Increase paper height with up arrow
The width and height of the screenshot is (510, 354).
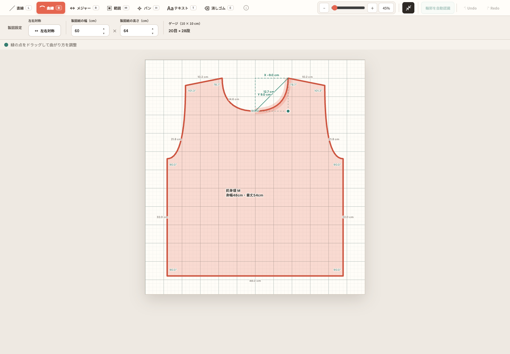click(153, 29)
